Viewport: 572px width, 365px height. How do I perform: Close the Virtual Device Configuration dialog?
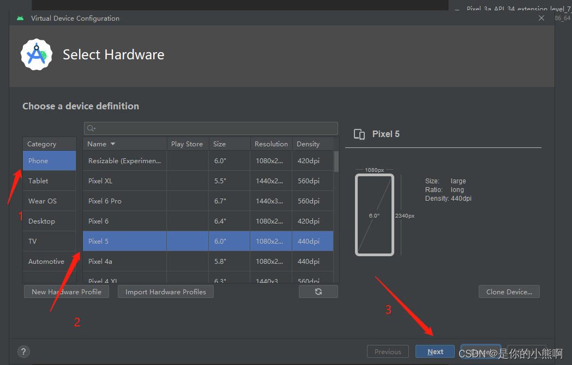tap(541, 18)
